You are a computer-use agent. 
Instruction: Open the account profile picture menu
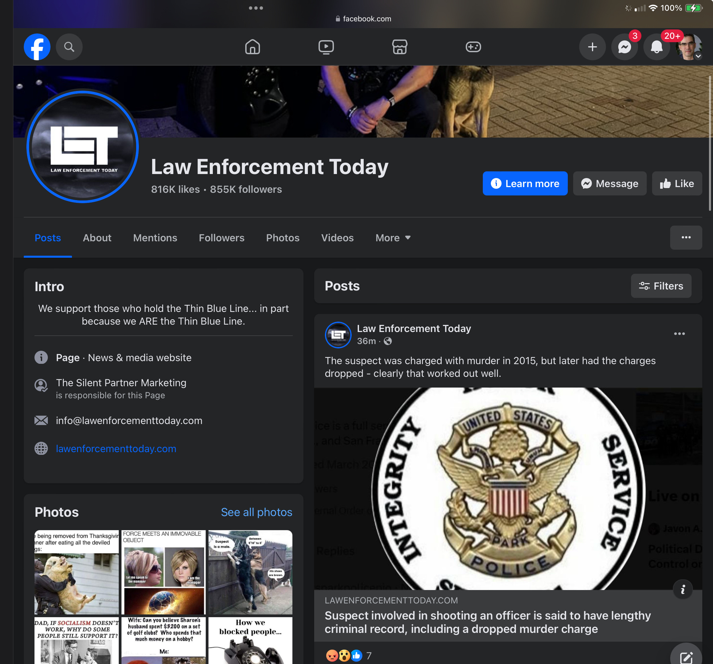[x=689, y=47]
